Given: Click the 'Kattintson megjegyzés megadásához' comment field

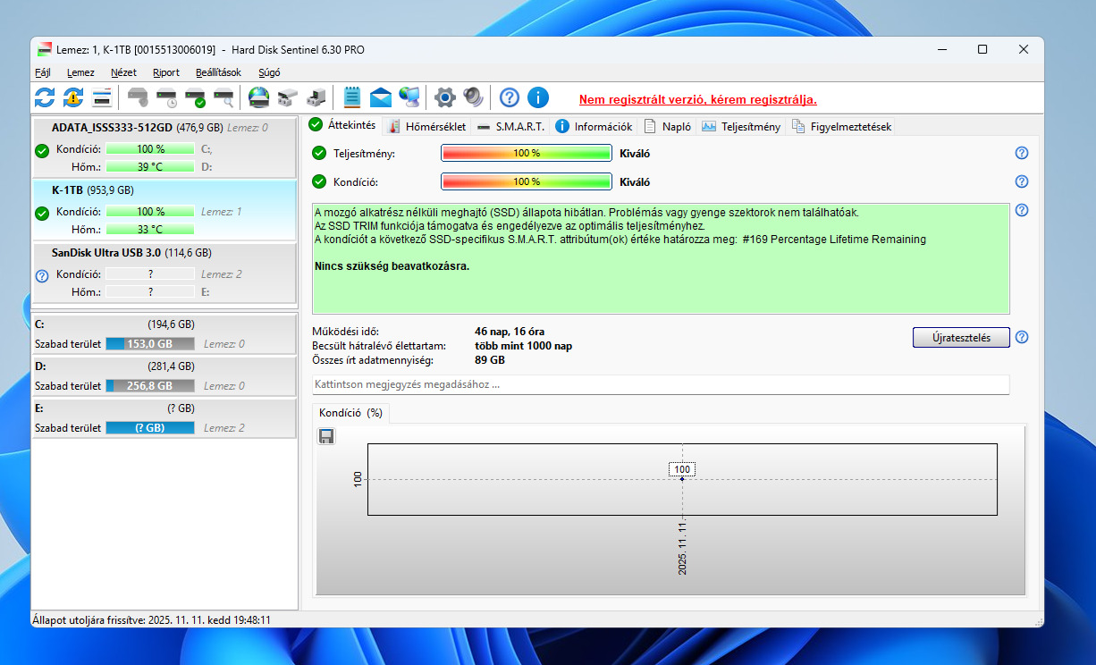Looking at the screenshot, I should pos(661,384).
